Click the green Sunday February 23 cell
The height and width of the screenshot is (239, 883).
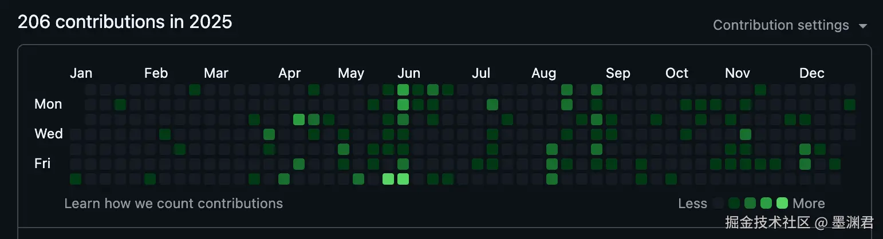tap(195, 90)
